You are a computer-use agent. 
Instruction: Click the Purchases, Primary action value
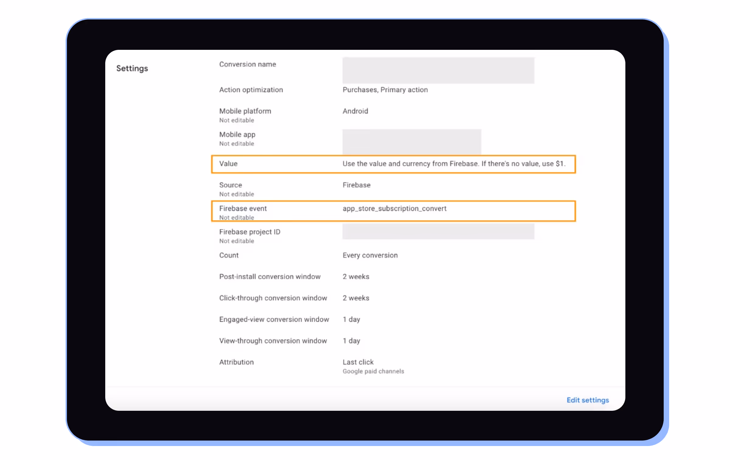(385, 90)
